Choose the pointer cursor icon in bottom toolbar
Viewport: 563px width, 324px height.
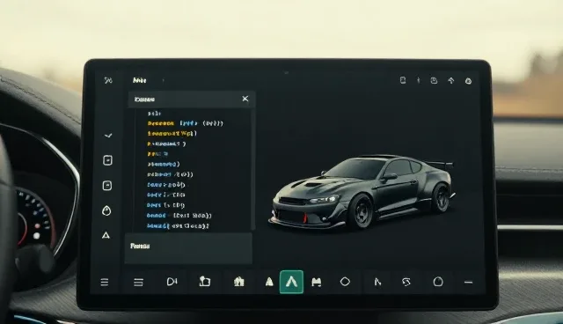(377, 282)
